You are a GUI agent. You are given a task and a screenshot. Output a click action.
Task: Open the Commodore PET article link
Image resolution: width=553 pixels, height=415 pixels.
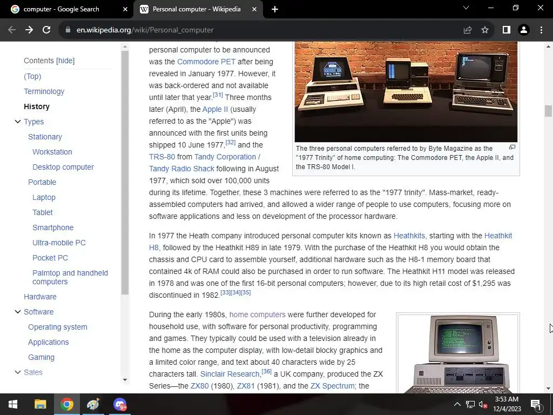[x=206, y=62]
